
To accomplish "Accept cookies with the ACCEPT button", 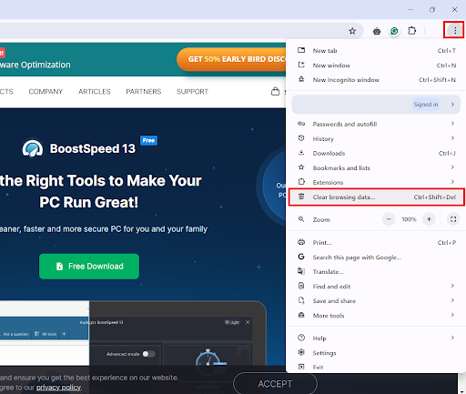I will point(275,384).
